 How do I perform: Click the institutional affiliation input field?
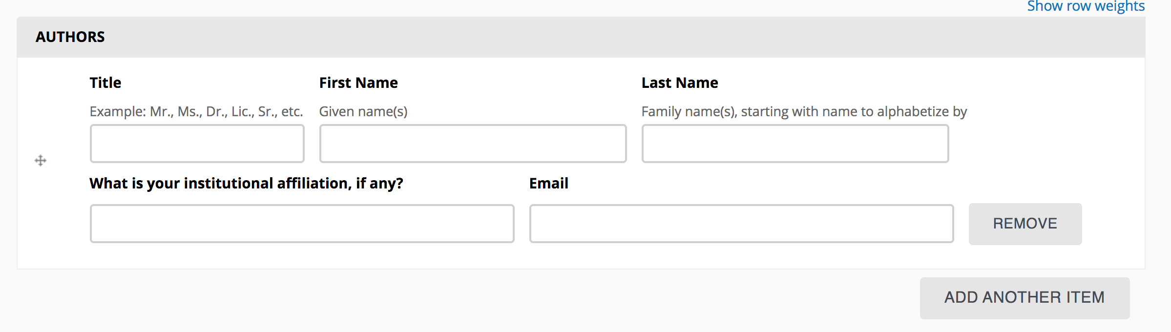click(301, 223)
